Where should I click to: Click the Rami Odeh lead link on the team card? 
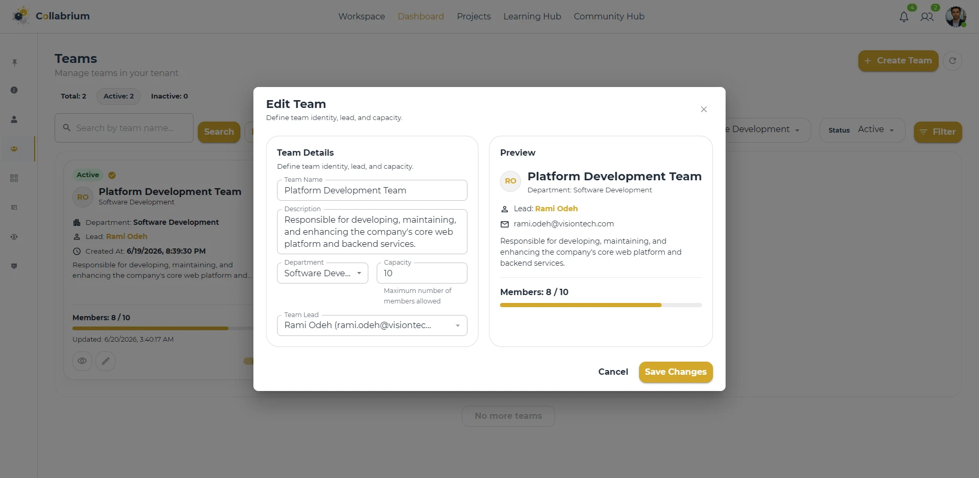[x=126, y=236]
